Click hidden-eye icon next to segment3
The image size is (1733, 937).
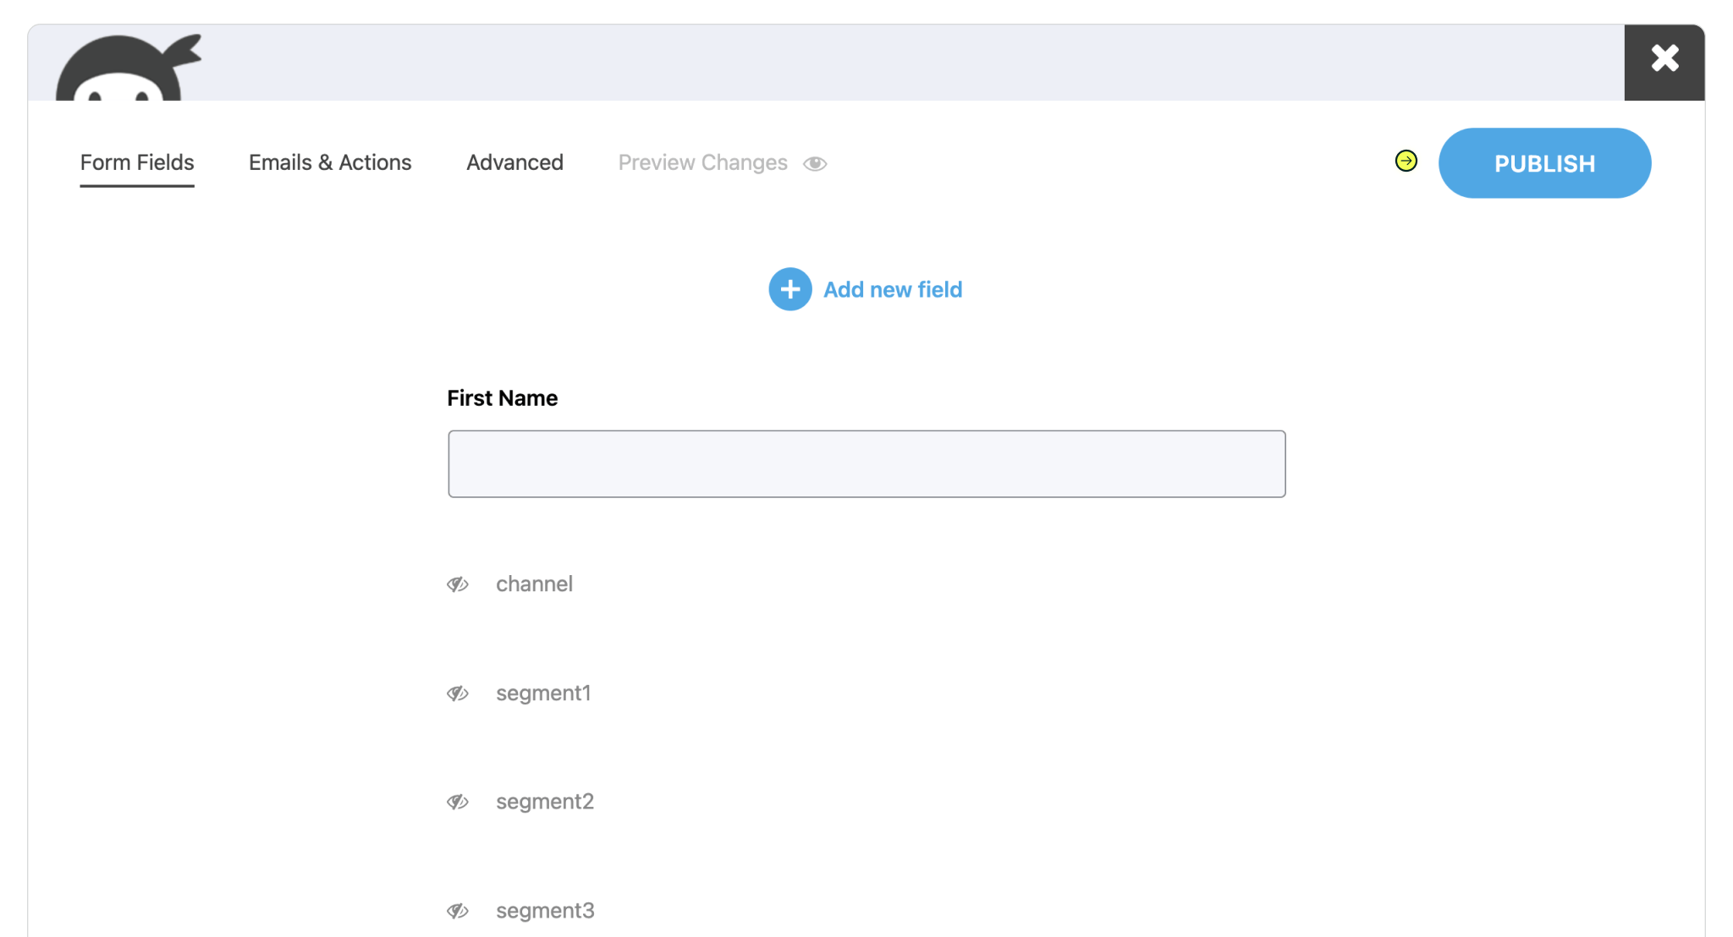(458, 911)
